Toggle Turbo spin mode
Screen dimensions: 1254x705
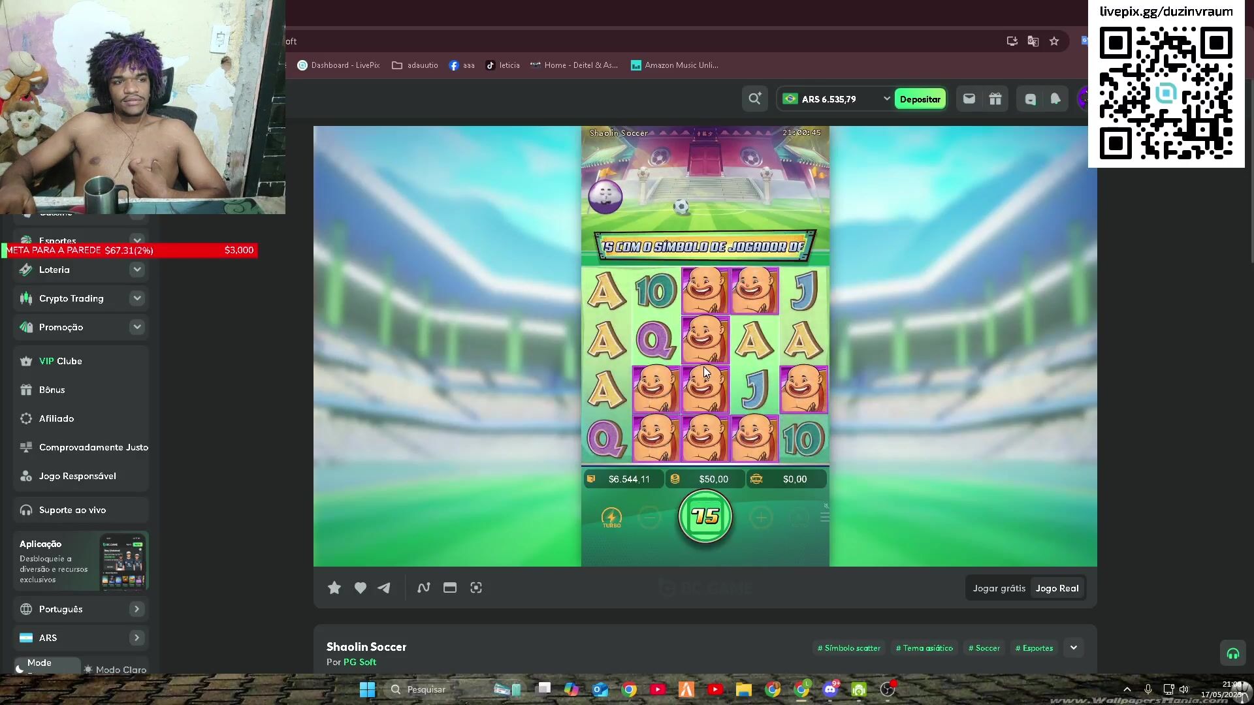coord(611,518)
